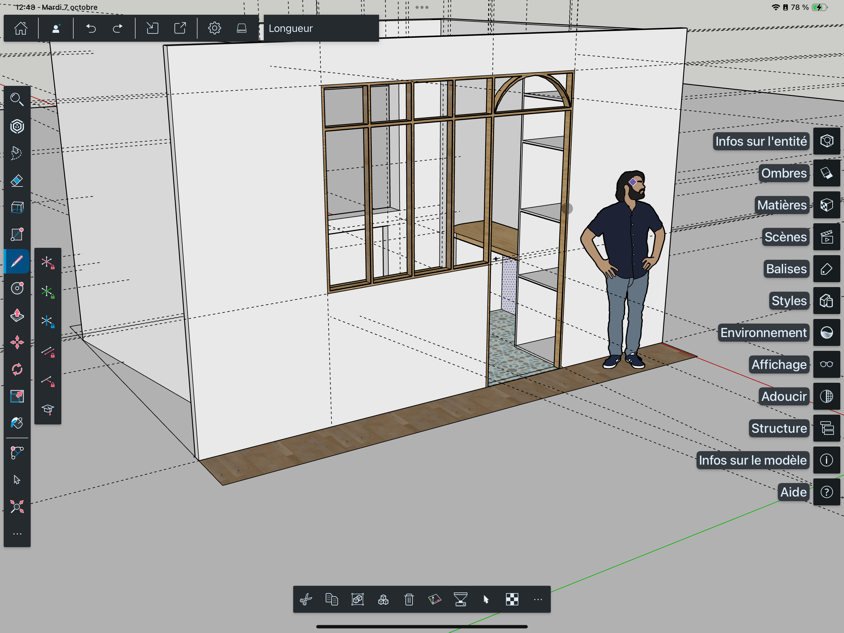Tap the Wi-Fi status icon
844x633 pixels.
(x=775, y=7)
